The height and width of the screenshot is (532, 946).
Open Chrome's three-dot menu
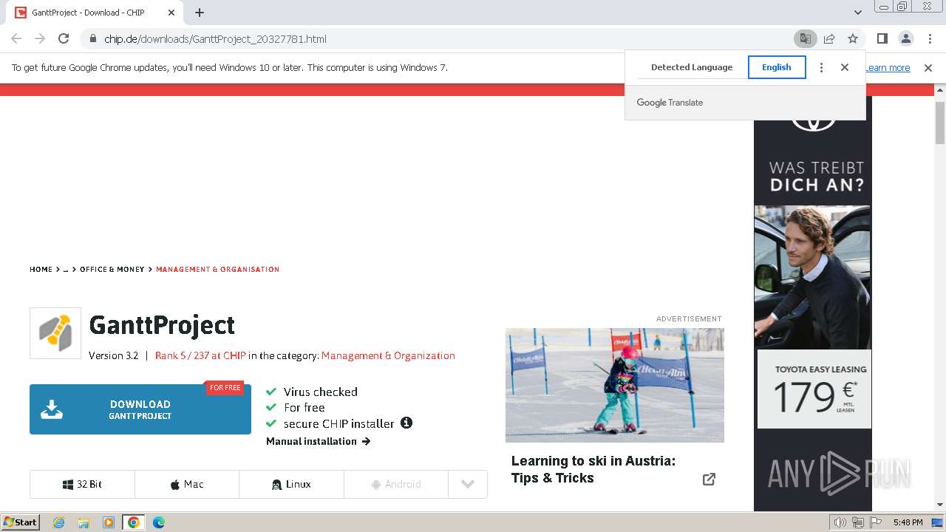click(929, 38)
